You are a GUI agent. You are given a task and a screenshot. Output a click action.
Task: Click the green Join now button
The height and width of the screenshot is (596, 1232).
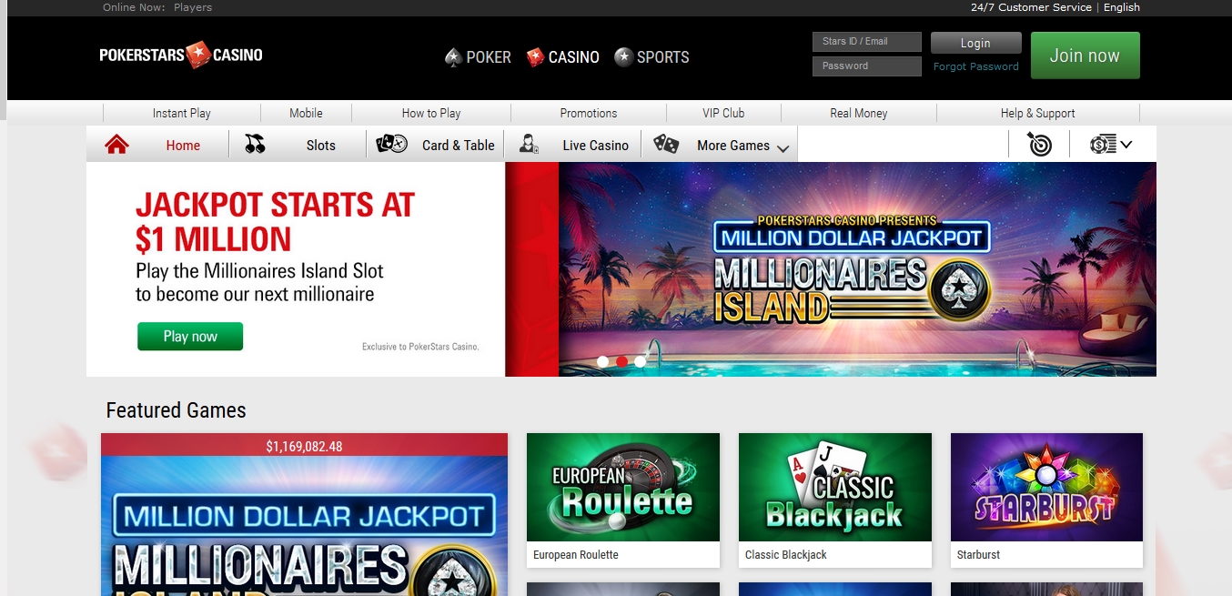click(1085, 56)
